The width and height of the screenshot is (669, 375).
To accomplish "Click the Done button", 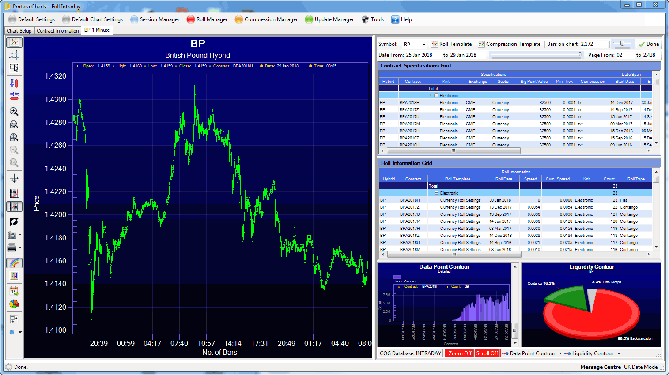I will [649, 44].
